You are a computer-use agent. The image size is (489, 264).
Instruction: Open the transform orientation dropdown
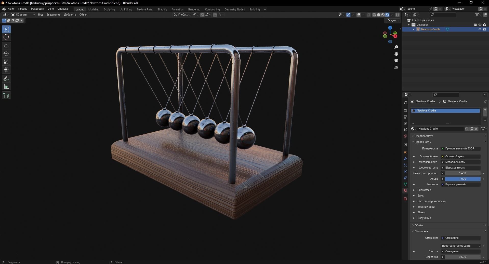click(x=182, y=15)
